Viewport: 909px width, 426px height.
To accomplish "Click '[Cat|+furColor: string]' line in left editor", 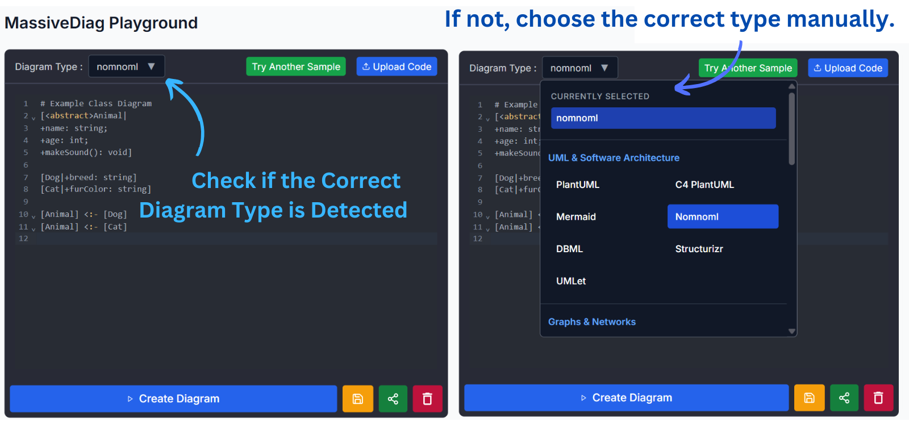I will (95, 189).
